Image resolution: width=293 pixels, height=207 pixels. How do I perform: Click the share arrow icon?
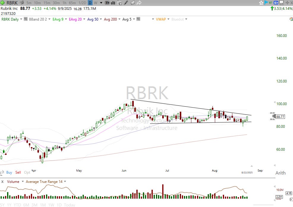[x=139, y=3]
